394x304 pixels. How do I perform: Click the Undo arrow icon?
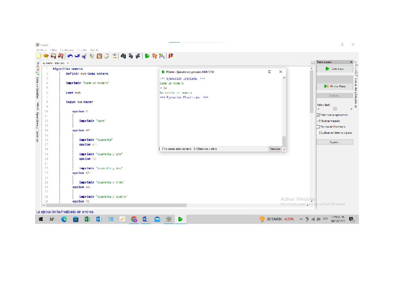point(70,56)
